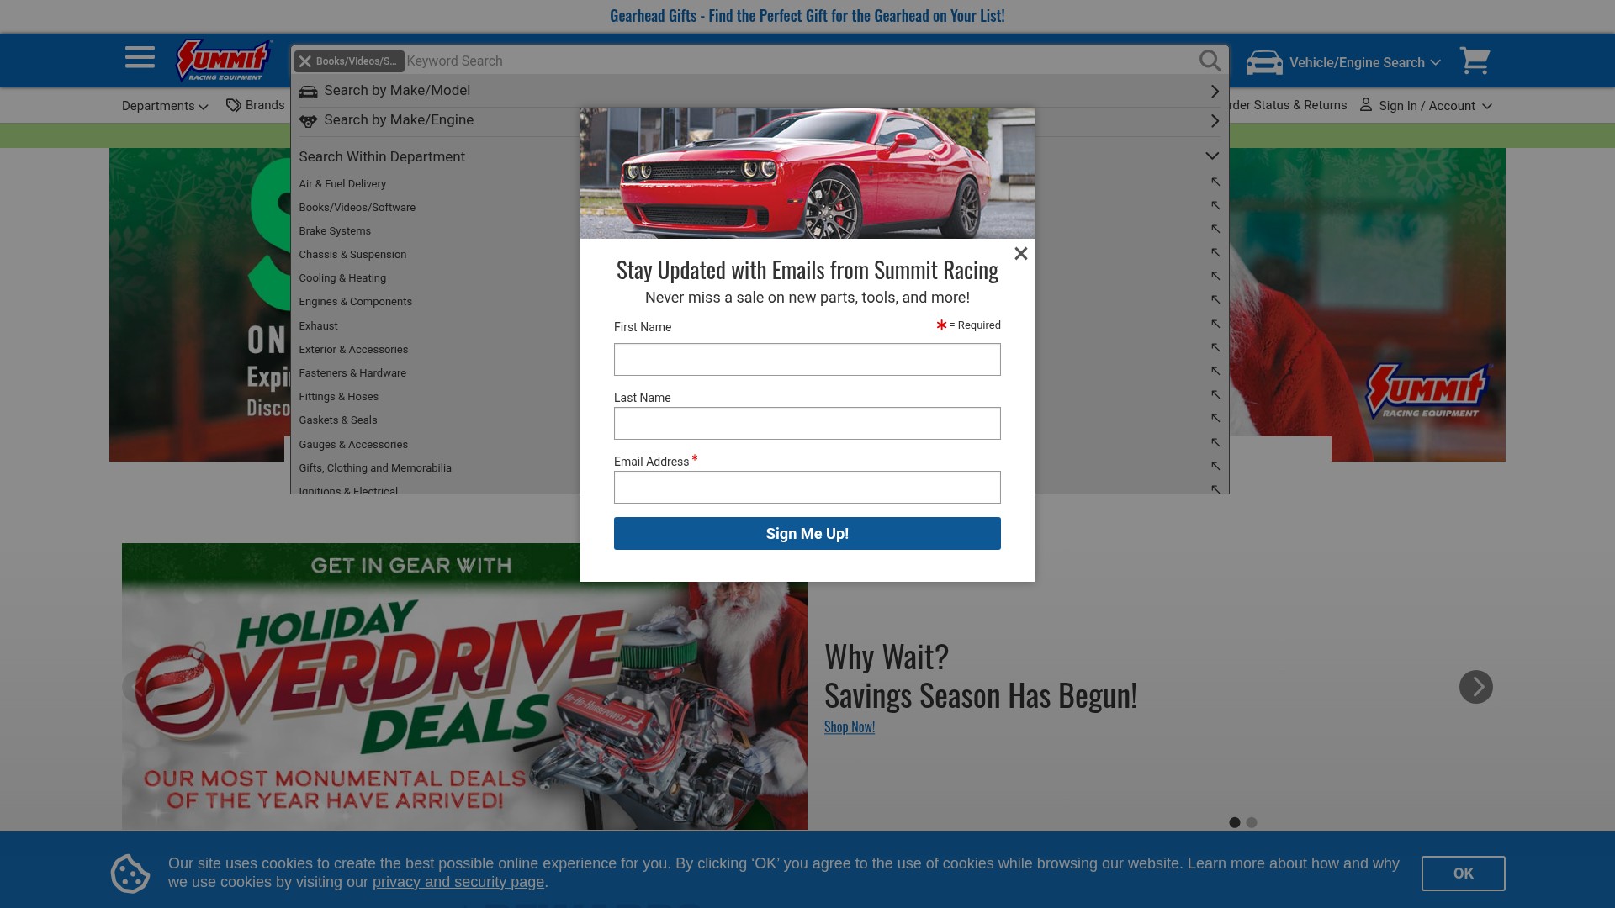
Task: Open the Departments dropdown
Action: click(x=165, y=106)
